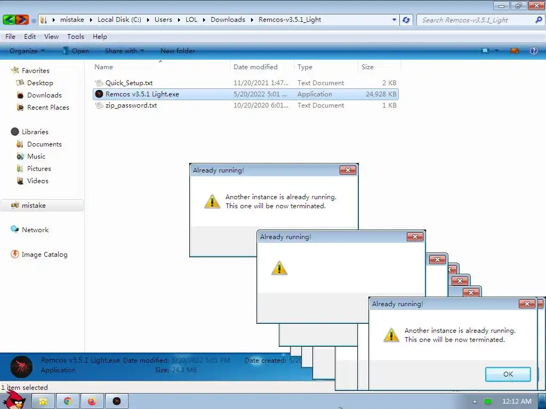This screenshot has height=409, width=546.
Task: Open the Share with dropdown
Action: (124, 51)
